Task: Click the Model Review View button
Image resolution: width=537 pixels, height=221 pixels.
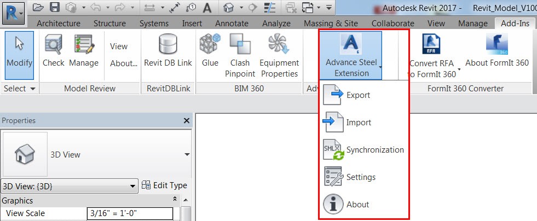Action: [118, 46]
